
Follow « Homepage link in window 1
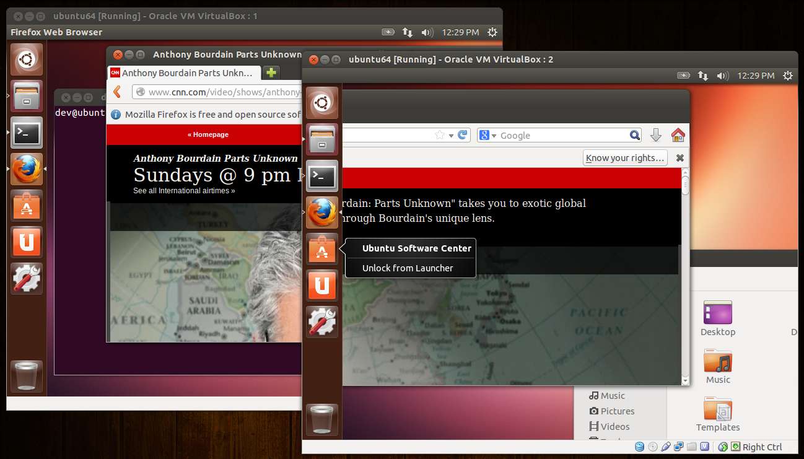pyautogui.click(x=208, y=134)
